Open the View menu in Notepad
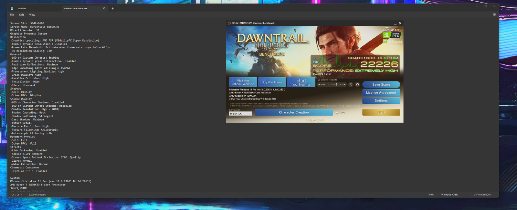The width and height of the screenshot is (517, 210). point(32,15)
